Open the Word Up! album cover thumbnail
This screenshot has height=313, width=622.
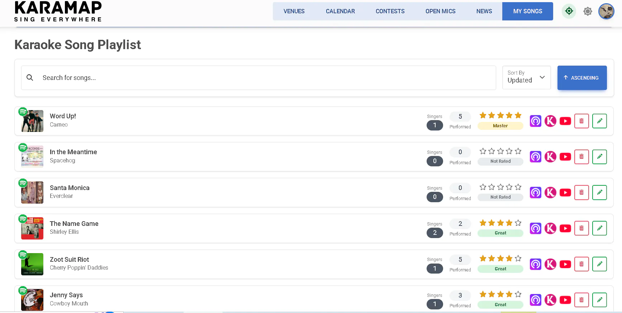32,121
